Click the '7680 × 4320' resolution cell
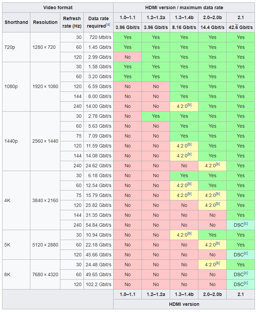Viewport: 257px width, 312px height. coord(45,274)
